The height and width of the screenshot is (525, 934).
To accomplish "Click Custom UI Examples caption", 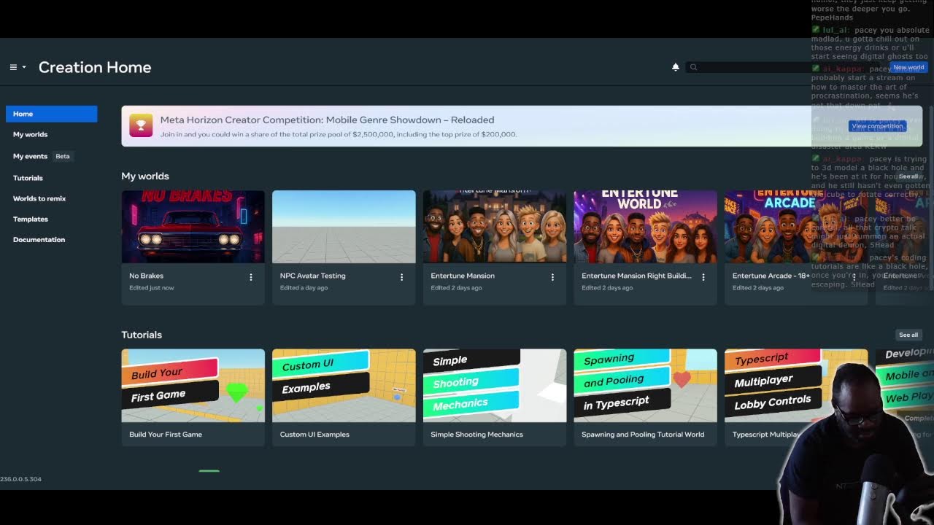I will tap(314, 435).
